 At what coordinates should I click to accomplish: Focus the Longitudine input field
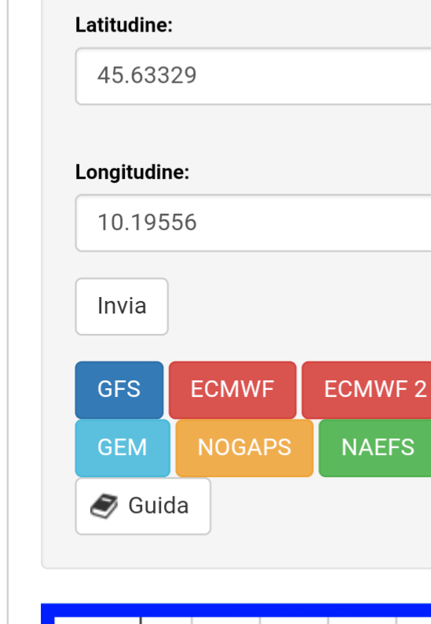coord(254,223)
